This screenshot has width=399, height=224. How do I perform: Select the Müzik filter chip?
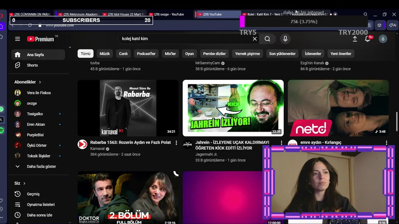pyautogui.click(x=105, y=54)
